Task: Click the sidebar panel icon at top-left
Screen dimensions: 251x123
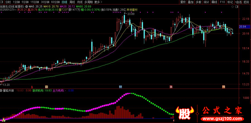Action: (2, 2)
